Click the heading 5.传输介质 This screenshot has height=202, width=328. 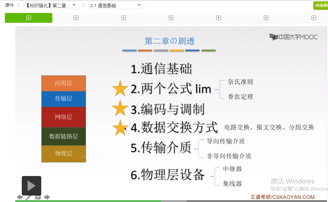click(161, 148)
